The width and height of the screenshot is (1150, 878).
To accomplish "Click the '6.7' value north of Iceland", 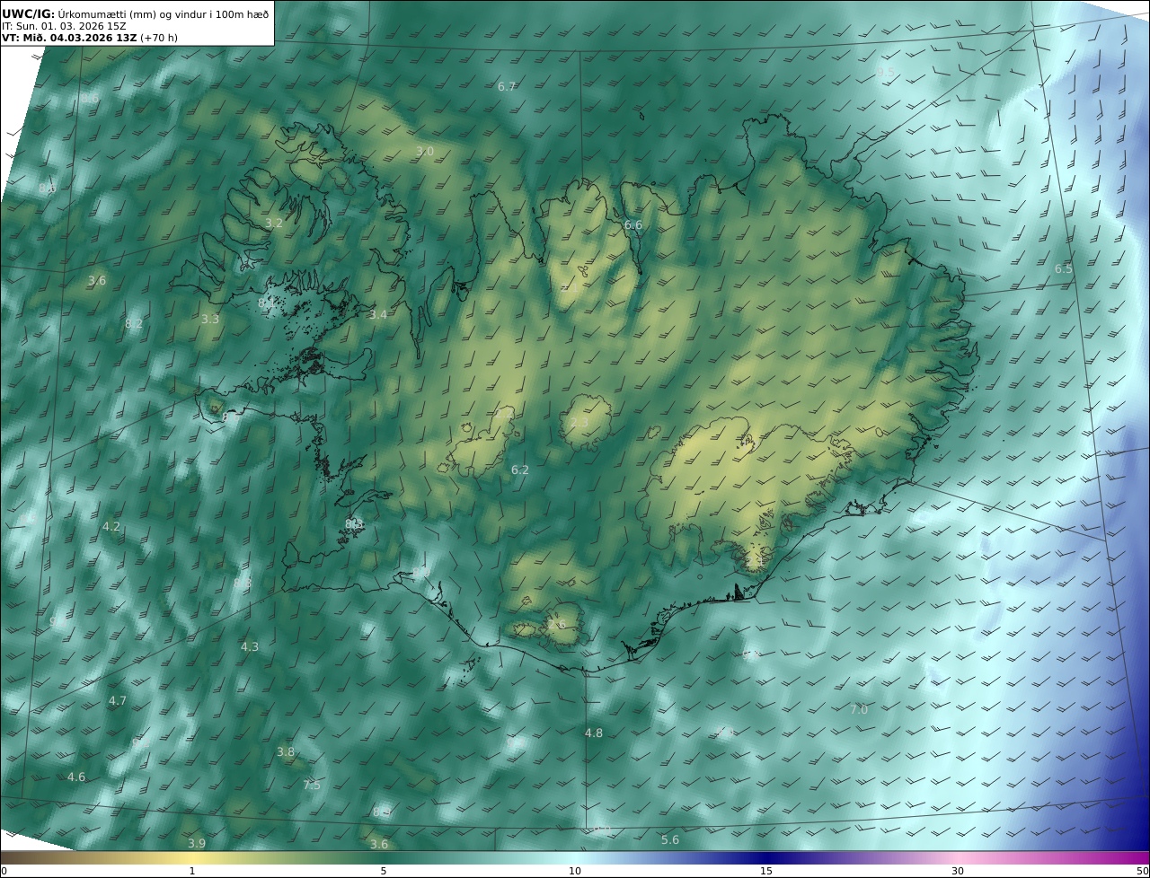I will coord(507,87).
